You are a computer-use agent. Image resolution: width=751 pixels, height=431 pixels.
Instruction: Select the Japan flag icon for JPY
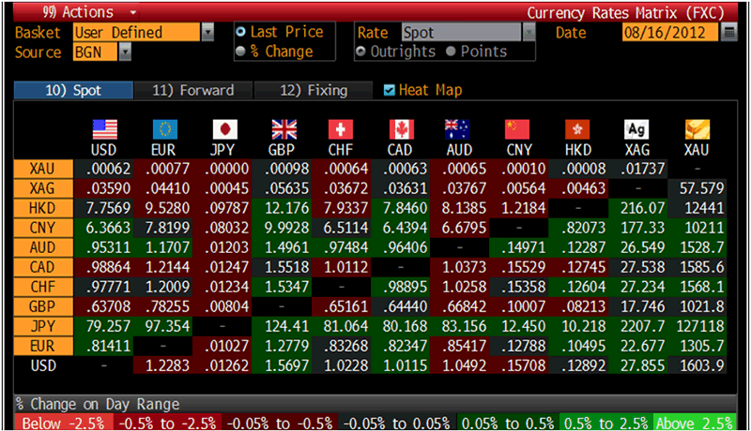click(224, 129)
